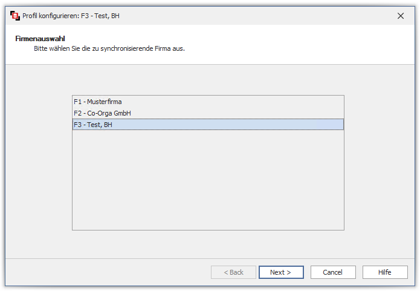This screenshot has height=291, width=420.
Task: Click the Cancel button
Action: 333,272
